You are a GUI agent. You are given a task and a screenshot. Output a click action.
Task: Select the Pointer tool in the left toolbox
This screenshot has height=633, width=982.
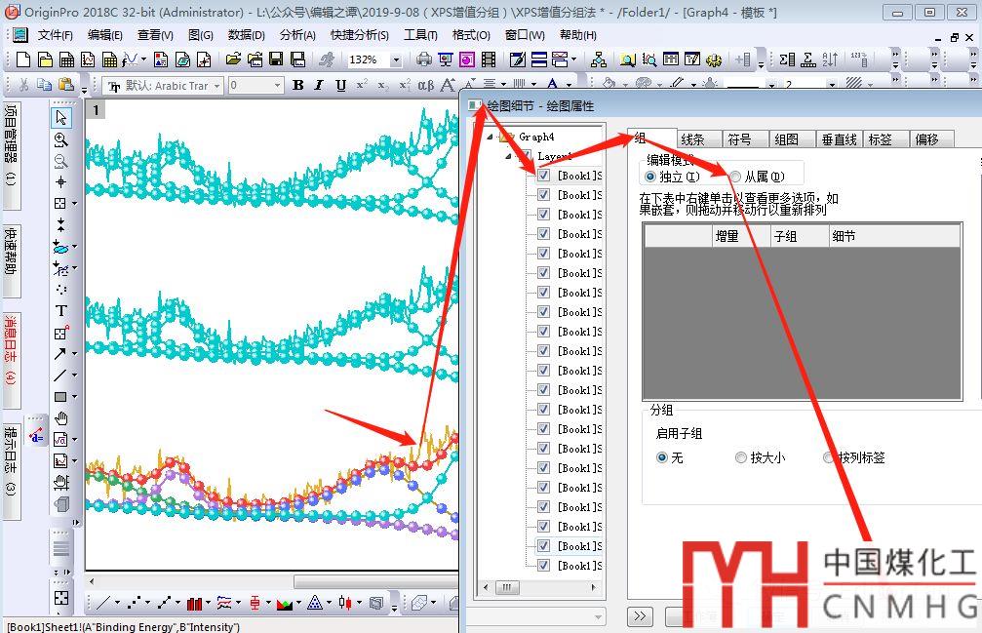(x=61, y=118)
